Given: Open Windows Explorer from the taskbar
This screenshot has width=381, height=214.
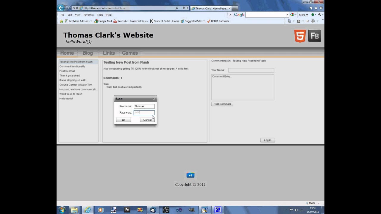Looking at the screenshot, I should click(74, 210).
